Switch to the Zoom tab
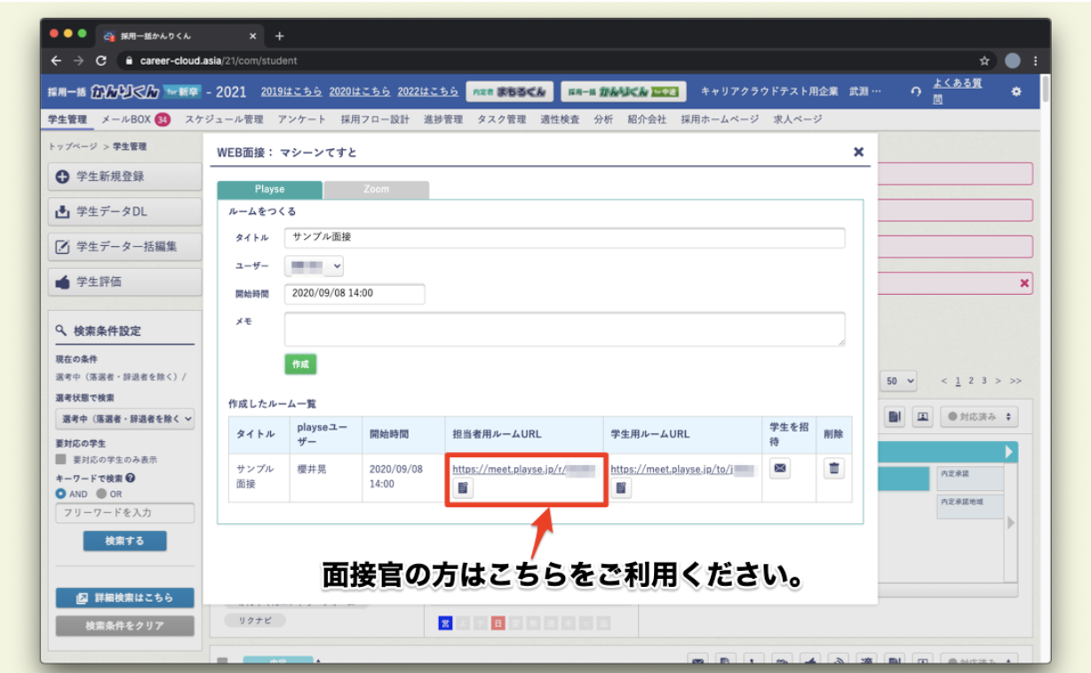 tap(376, 189)
